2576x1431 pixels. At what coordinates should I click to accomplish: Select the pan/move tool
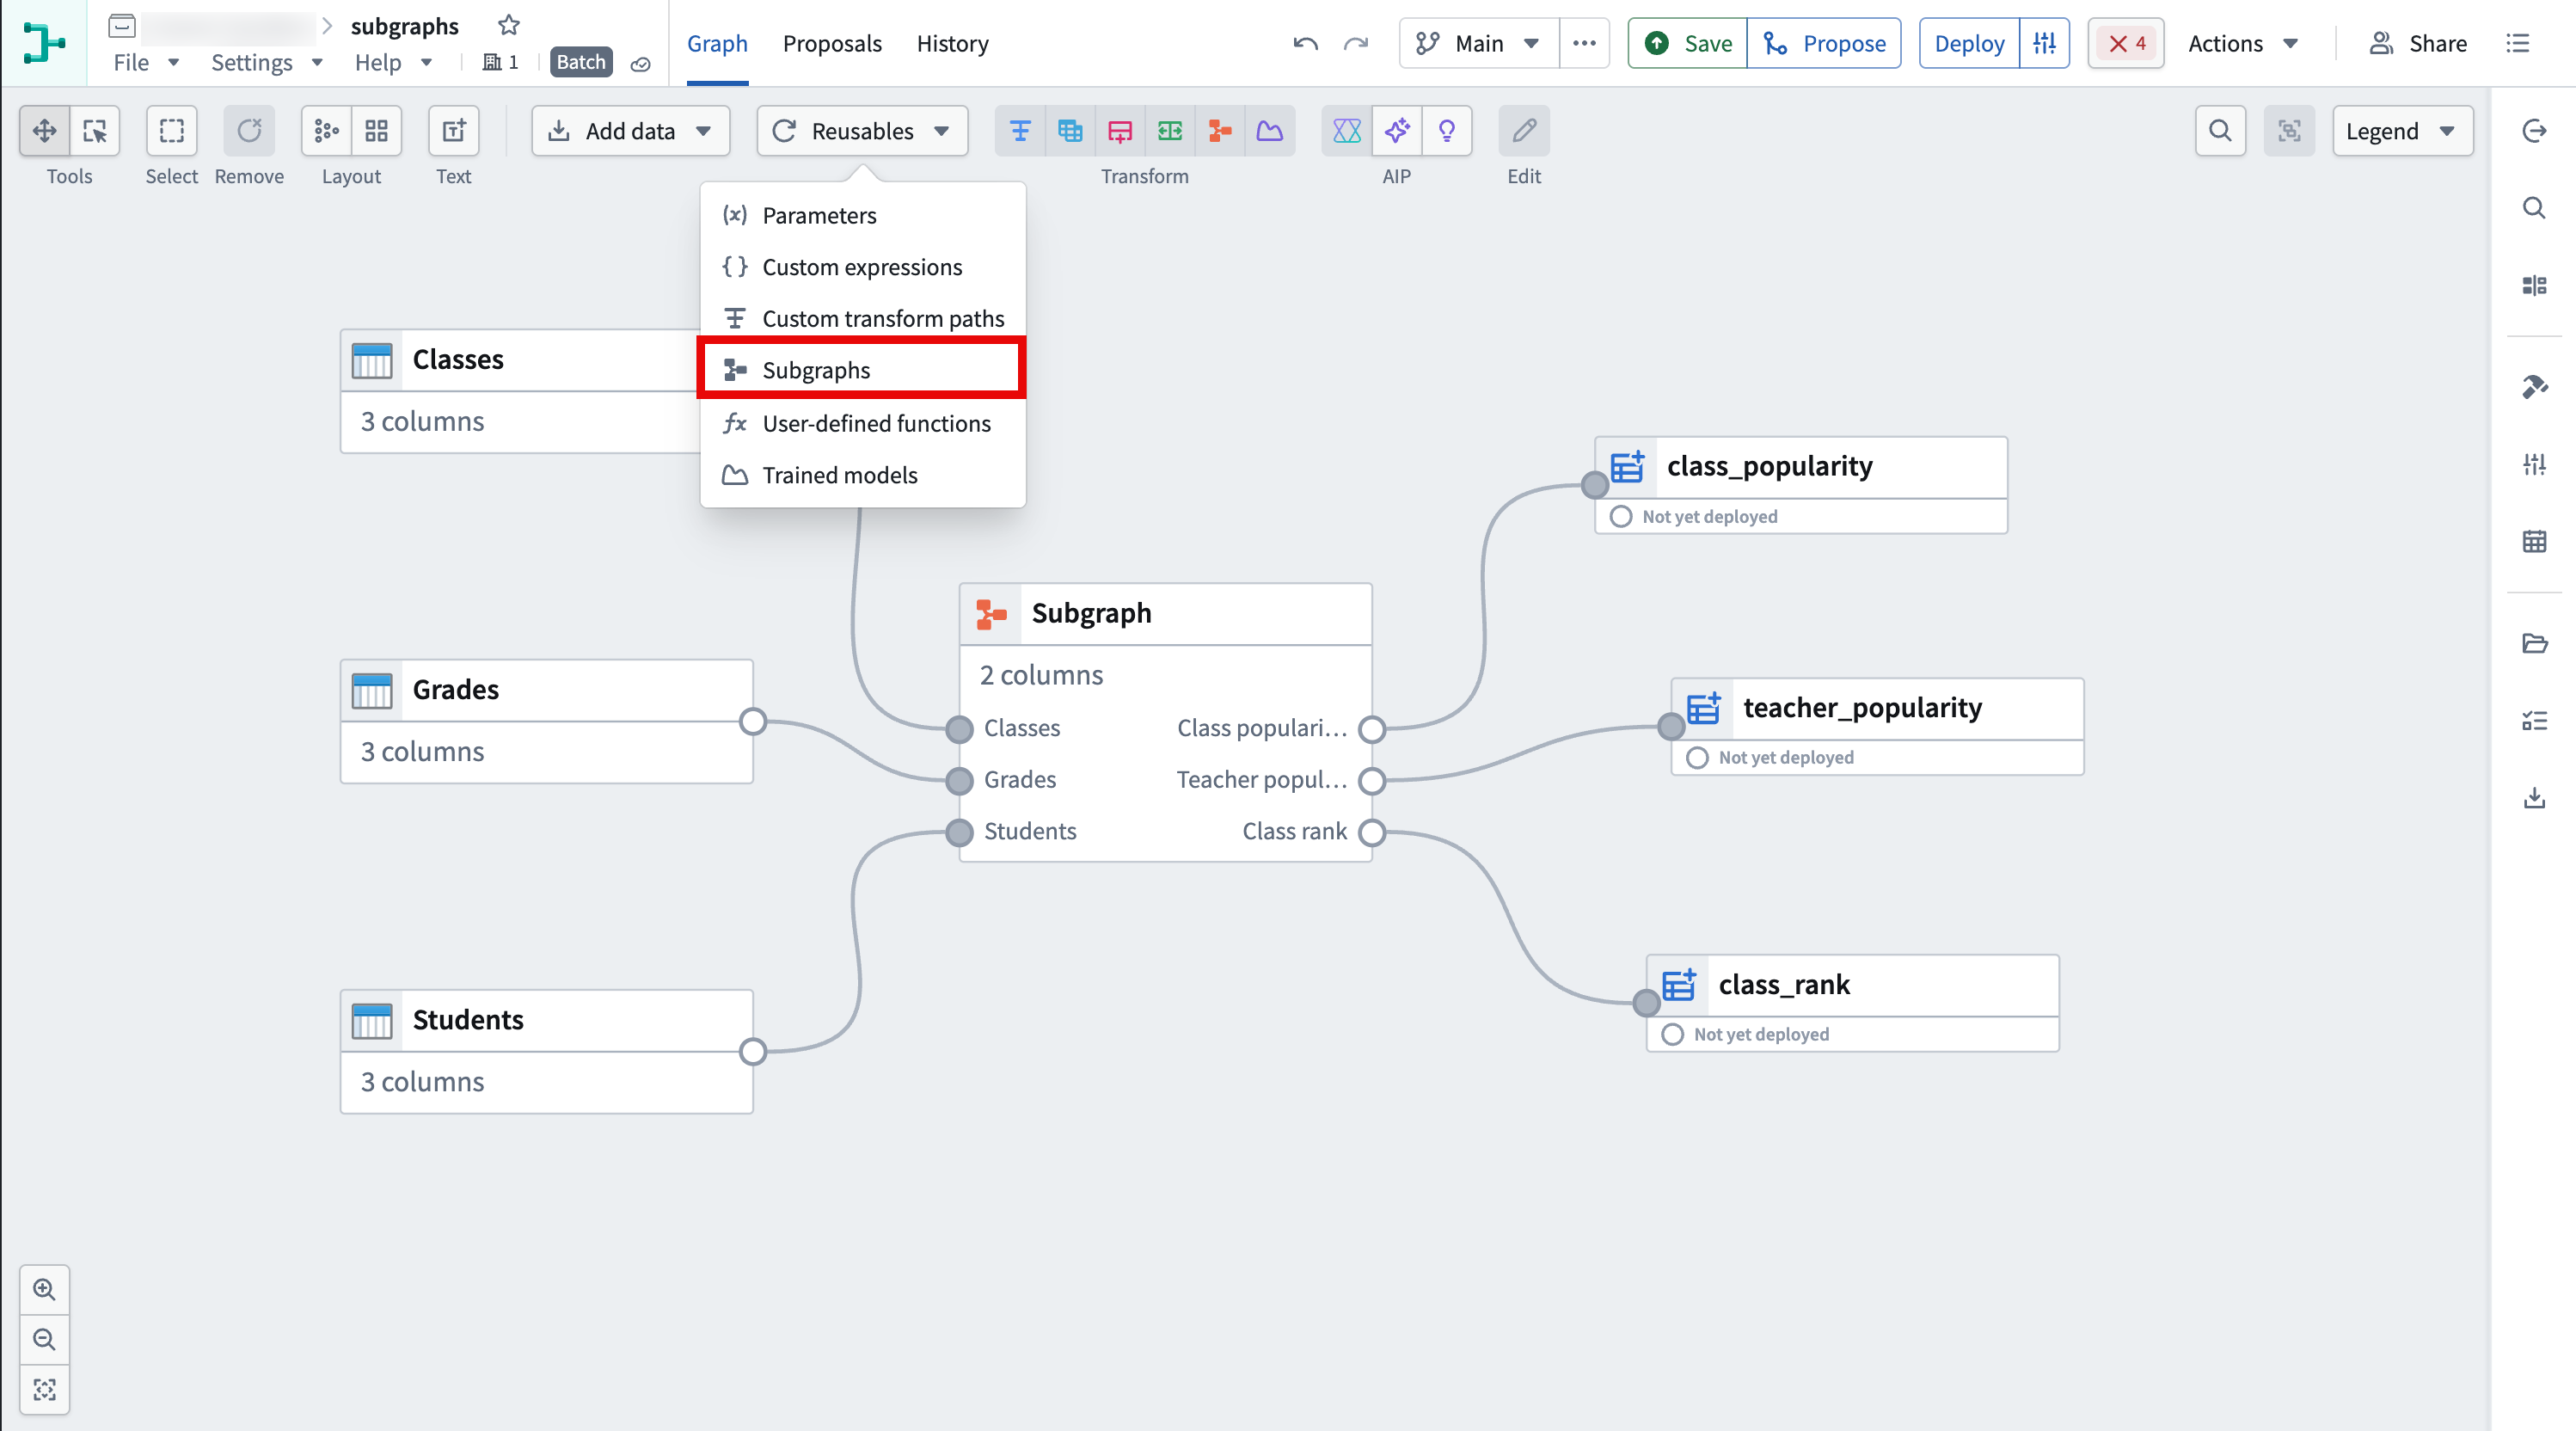click(45, 131)
